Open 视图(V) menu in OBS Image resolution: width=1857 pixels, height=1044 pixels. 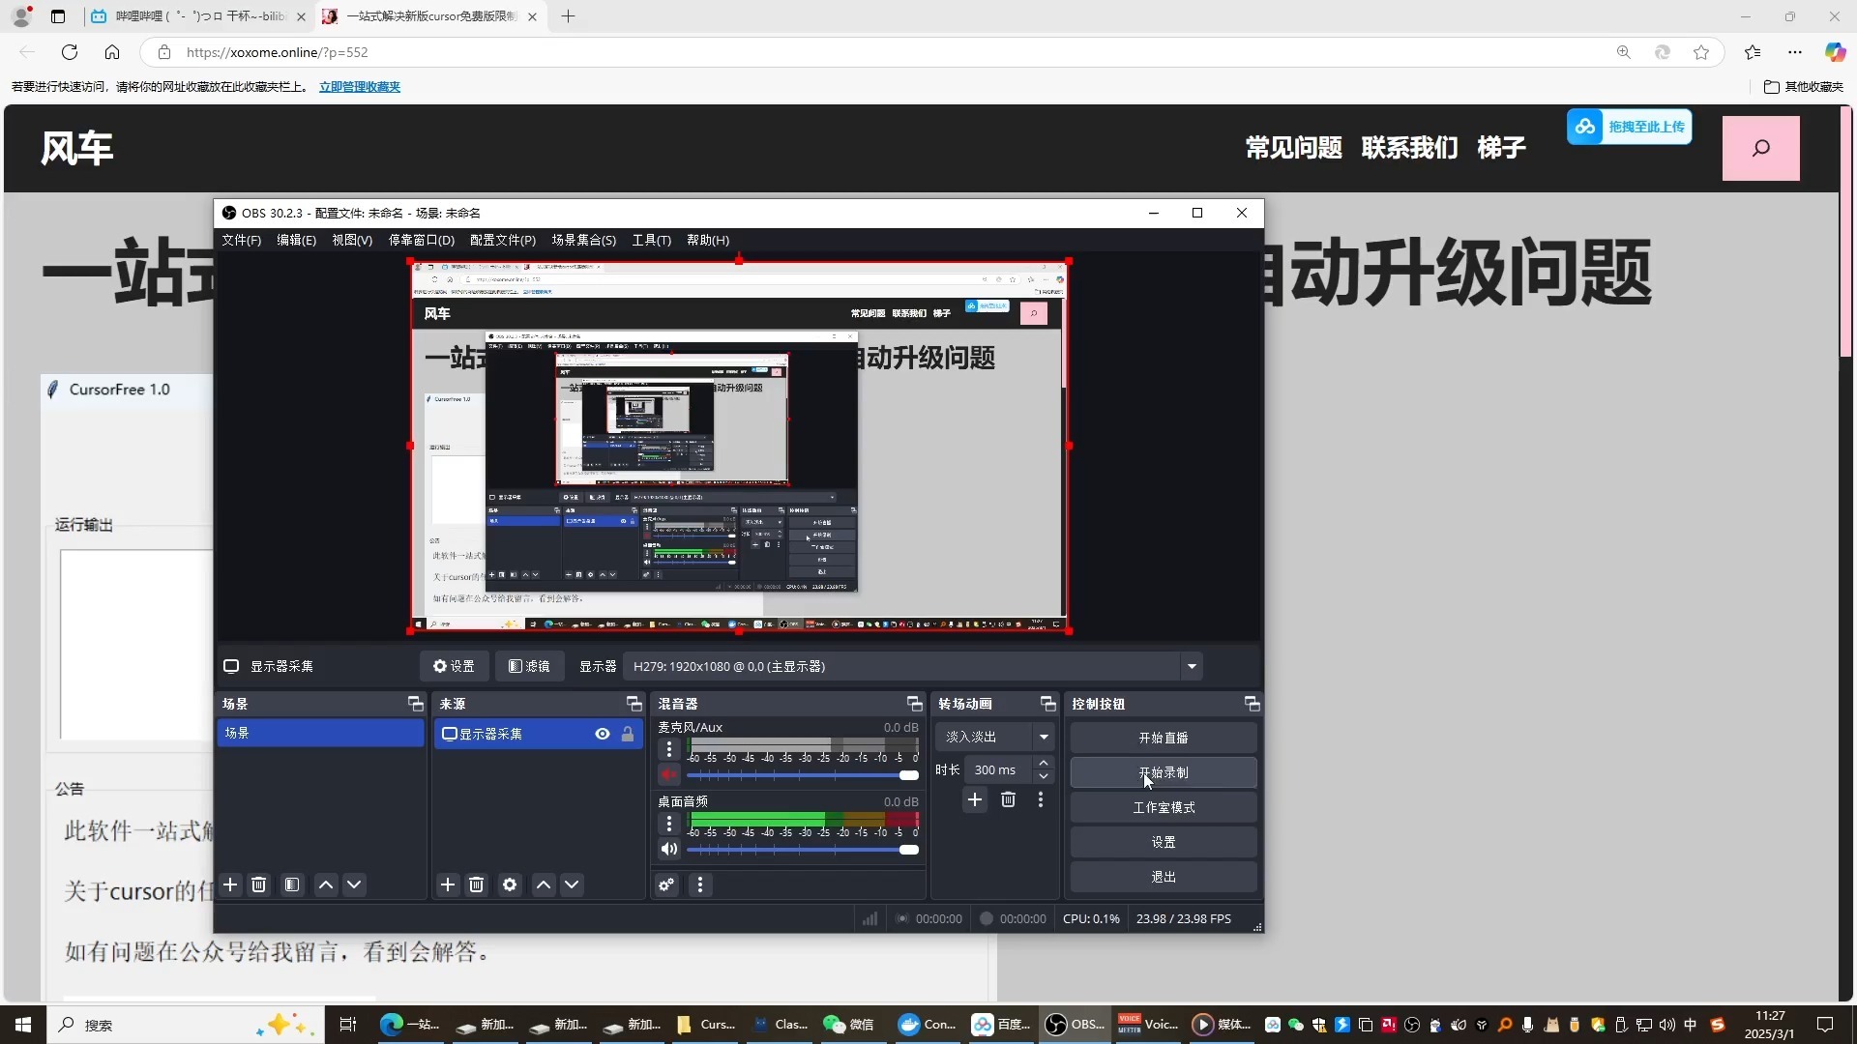click(352, 240)
